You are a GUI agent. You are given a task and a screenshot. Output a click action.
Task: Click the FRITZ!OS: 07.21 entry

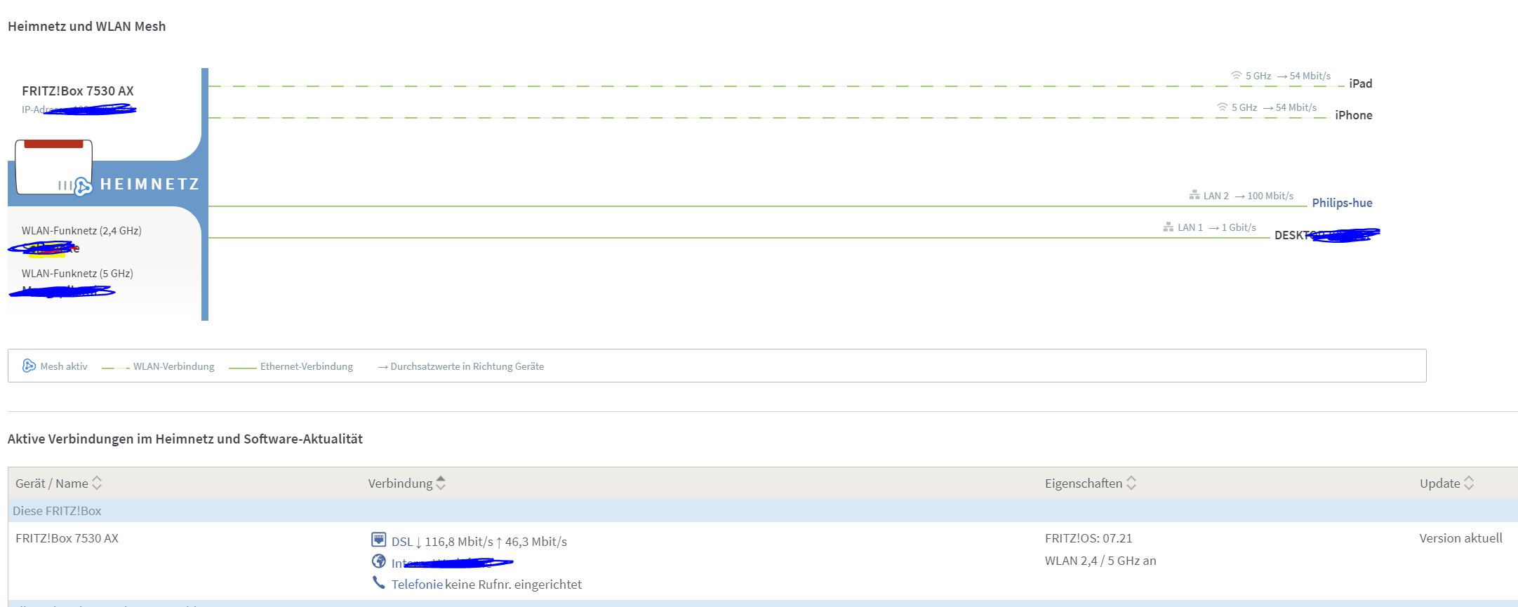click(1088, 538)
